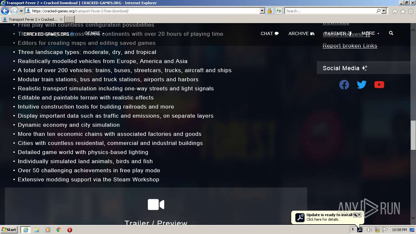
Task: Click the browser Search box
Action: (x=330, y=11)
